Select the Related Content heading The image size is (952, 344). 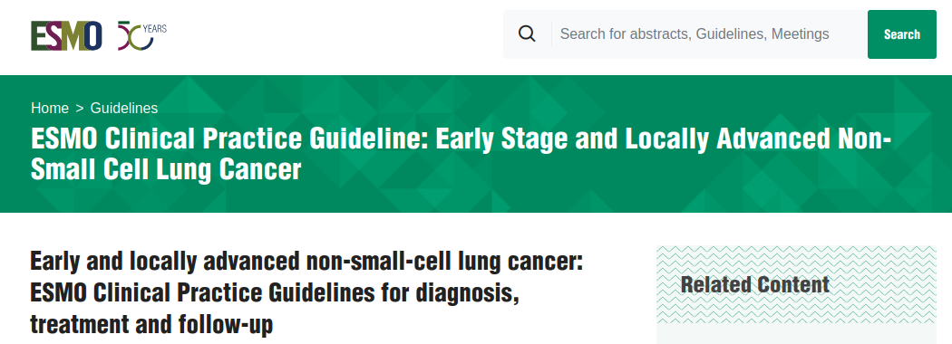coord(754,284)
